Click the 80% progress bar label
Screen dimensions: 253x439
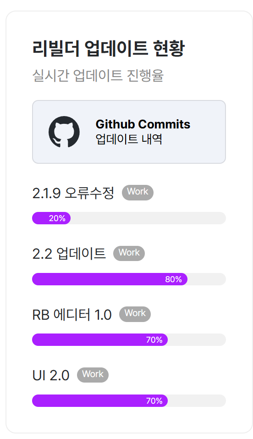coord(174,279)
